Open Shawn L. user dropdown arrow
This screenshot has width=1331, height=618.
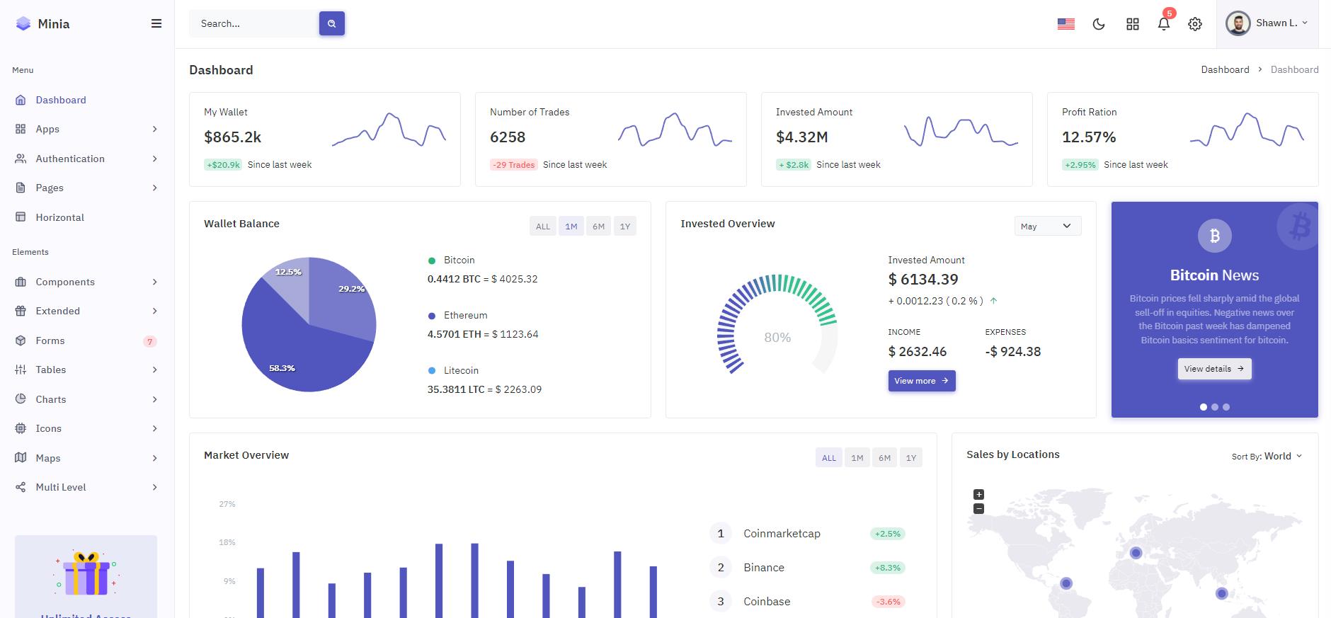(1305, 23)
